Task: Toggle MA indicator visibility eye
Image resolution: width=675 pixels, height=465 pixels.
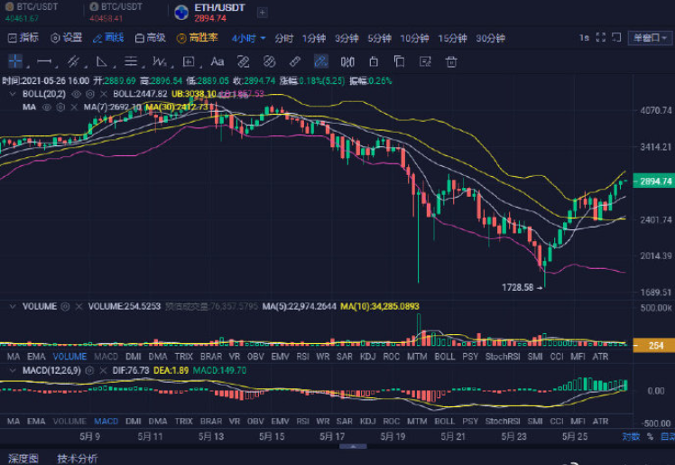Action: pos(47,107)
